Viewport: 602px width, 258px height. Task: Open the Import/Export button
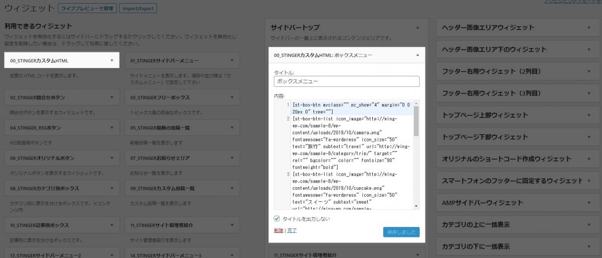pos(139,9)
